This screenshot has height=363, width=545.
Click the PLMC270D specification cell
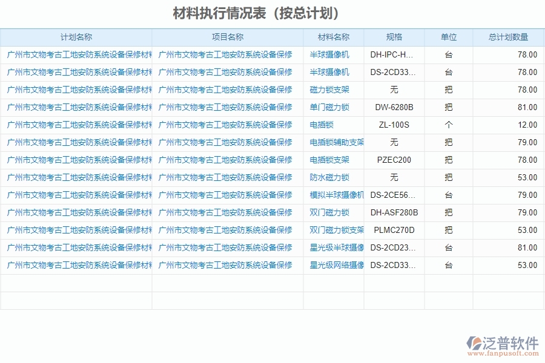coord(393,230)
